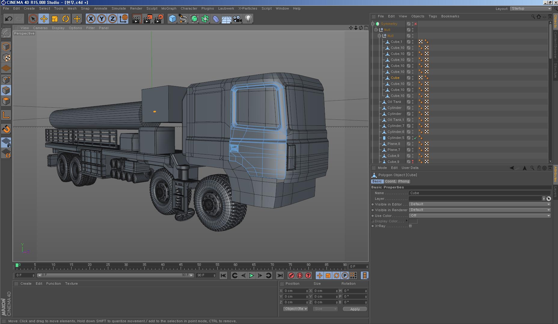
Task: Toggle layer flag box of Oil Tank
Action: tap(409, 102)
